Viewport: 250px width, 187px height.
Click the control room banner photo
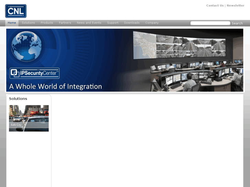tap(188, 60)
